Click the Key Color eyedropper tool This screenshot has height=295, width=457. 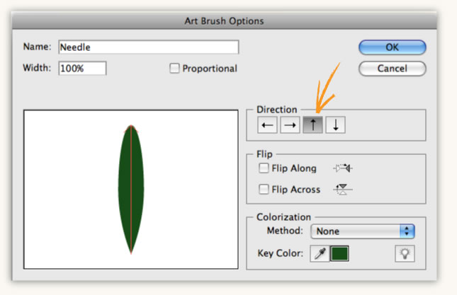(x=320, y=254)
